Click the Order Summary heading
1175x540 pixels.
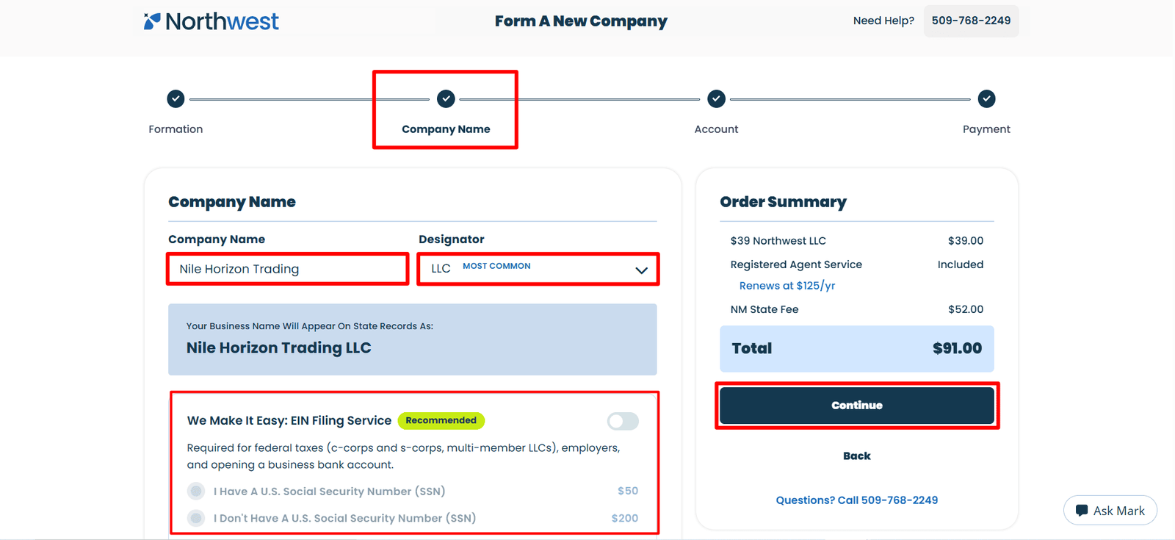[783, 202]
